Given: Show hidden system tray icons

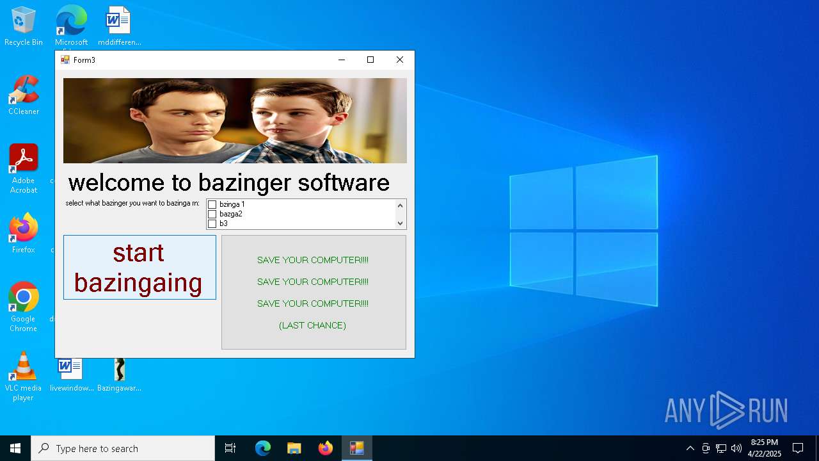Looking at the screenshot, I should click(690, 448).
